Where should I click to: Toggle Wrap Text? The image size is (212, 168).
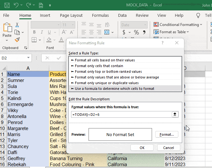click(107, 25)
